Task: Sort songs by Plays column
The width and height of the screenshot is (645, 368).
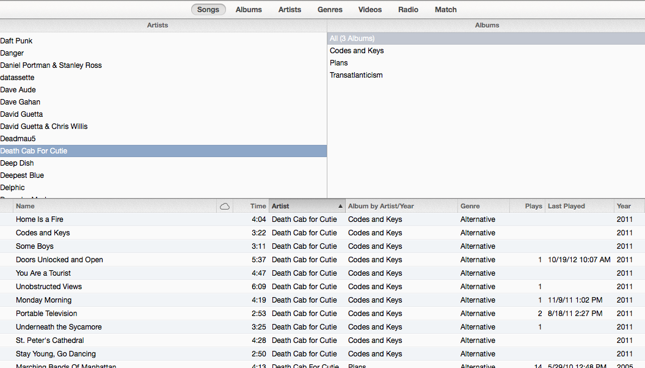Action: [x=527, y=206]
